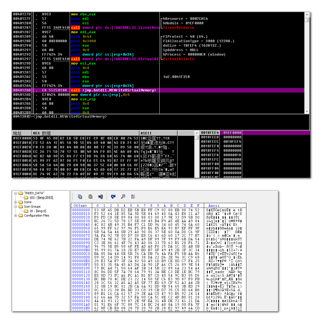Expand the Icons tree node
322x323 pixels.
click(15, 202)
